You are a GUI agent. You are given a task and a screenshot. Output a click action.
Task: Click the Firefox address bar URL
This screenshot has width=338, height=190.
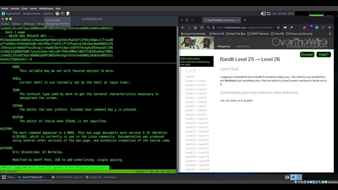click(246, 27)
